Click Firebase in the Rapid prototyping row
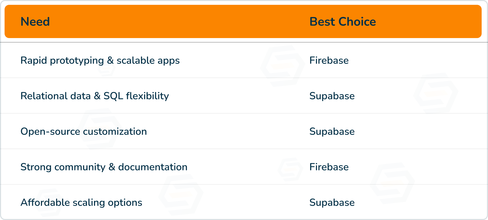The width and height of the screenshot is (488, 220). click(329, 60)
